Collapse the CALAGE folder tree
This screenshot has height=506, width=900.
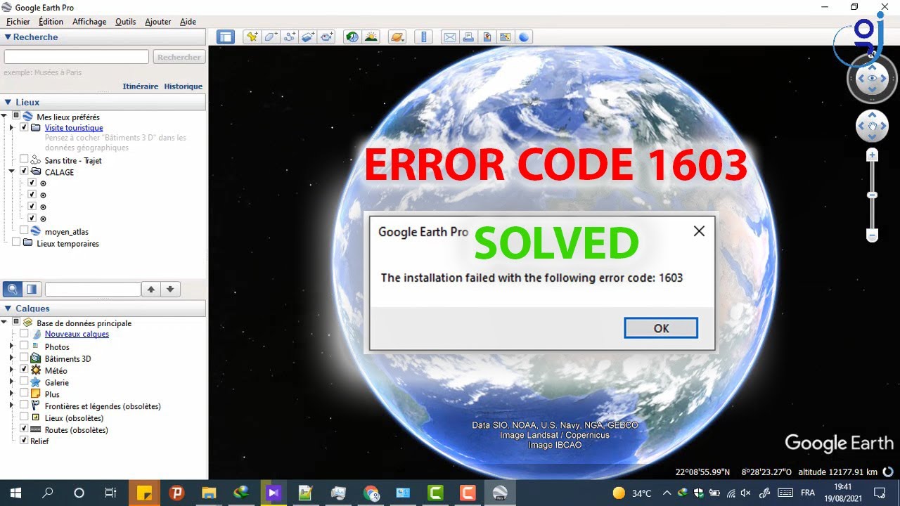click(x=11, y=171)
